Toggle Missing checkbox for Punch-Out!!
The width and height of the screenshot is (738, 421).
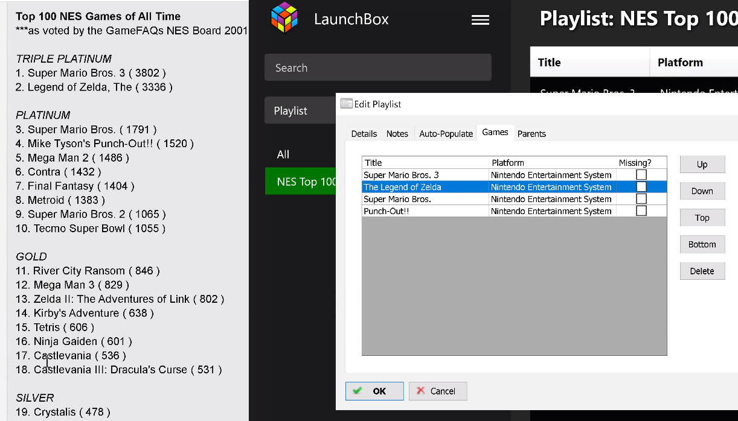point(641,211)
